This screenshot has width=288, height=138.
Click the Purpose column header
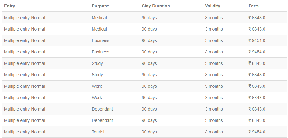pyautogui.click(x=100, y=6)
